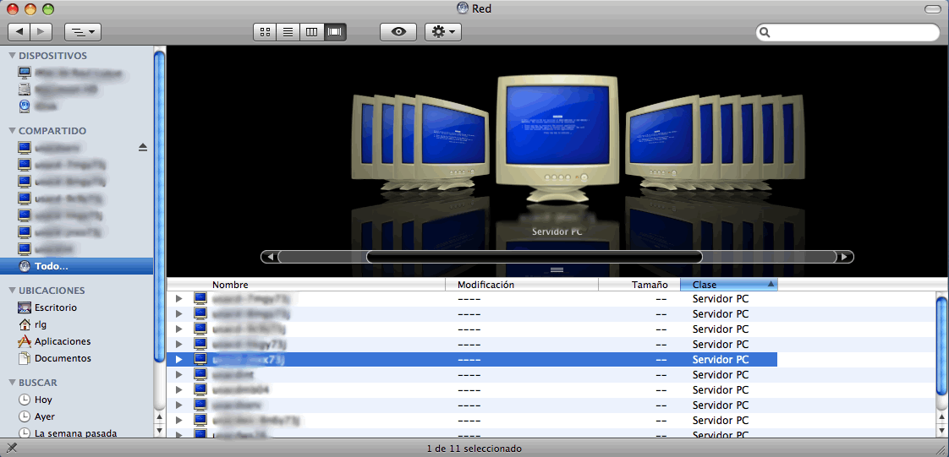Select Todo... in the sidebar
The height and width of the screenshot is (457, 949).
[77, 266]
